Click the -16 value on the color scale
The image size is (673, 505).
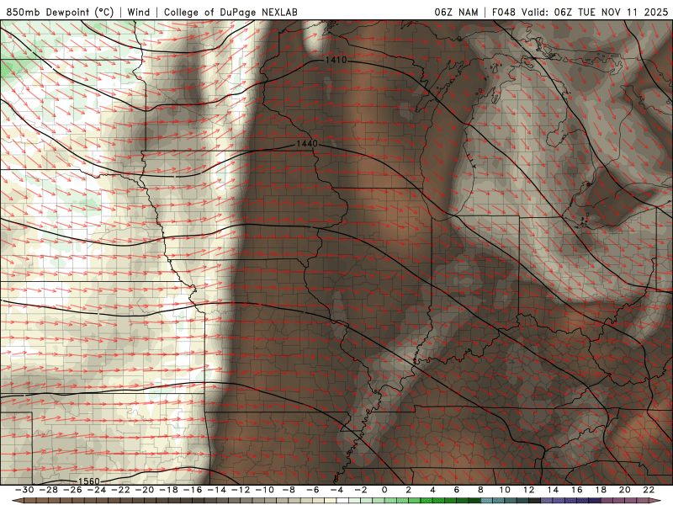[193, 490]
